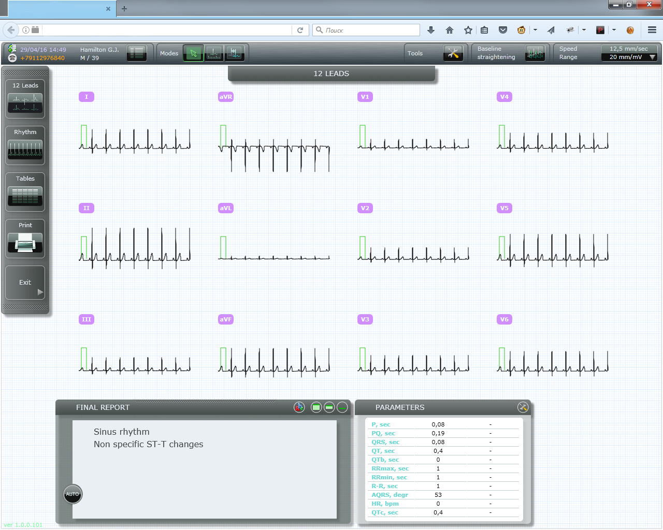Click into the final report text area
Image resolution: width=663 pixels, height=530 pixels.
click(x=205, y=469)
